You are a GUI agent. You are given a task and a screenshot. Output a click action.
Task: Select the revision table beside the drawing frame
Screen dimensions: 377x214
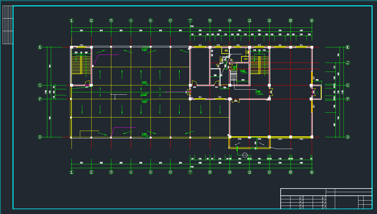pos(7,25)
